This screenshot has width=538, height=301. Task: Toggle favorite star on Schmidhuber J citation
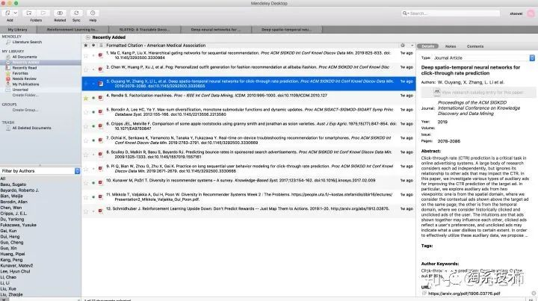point(86,211)
